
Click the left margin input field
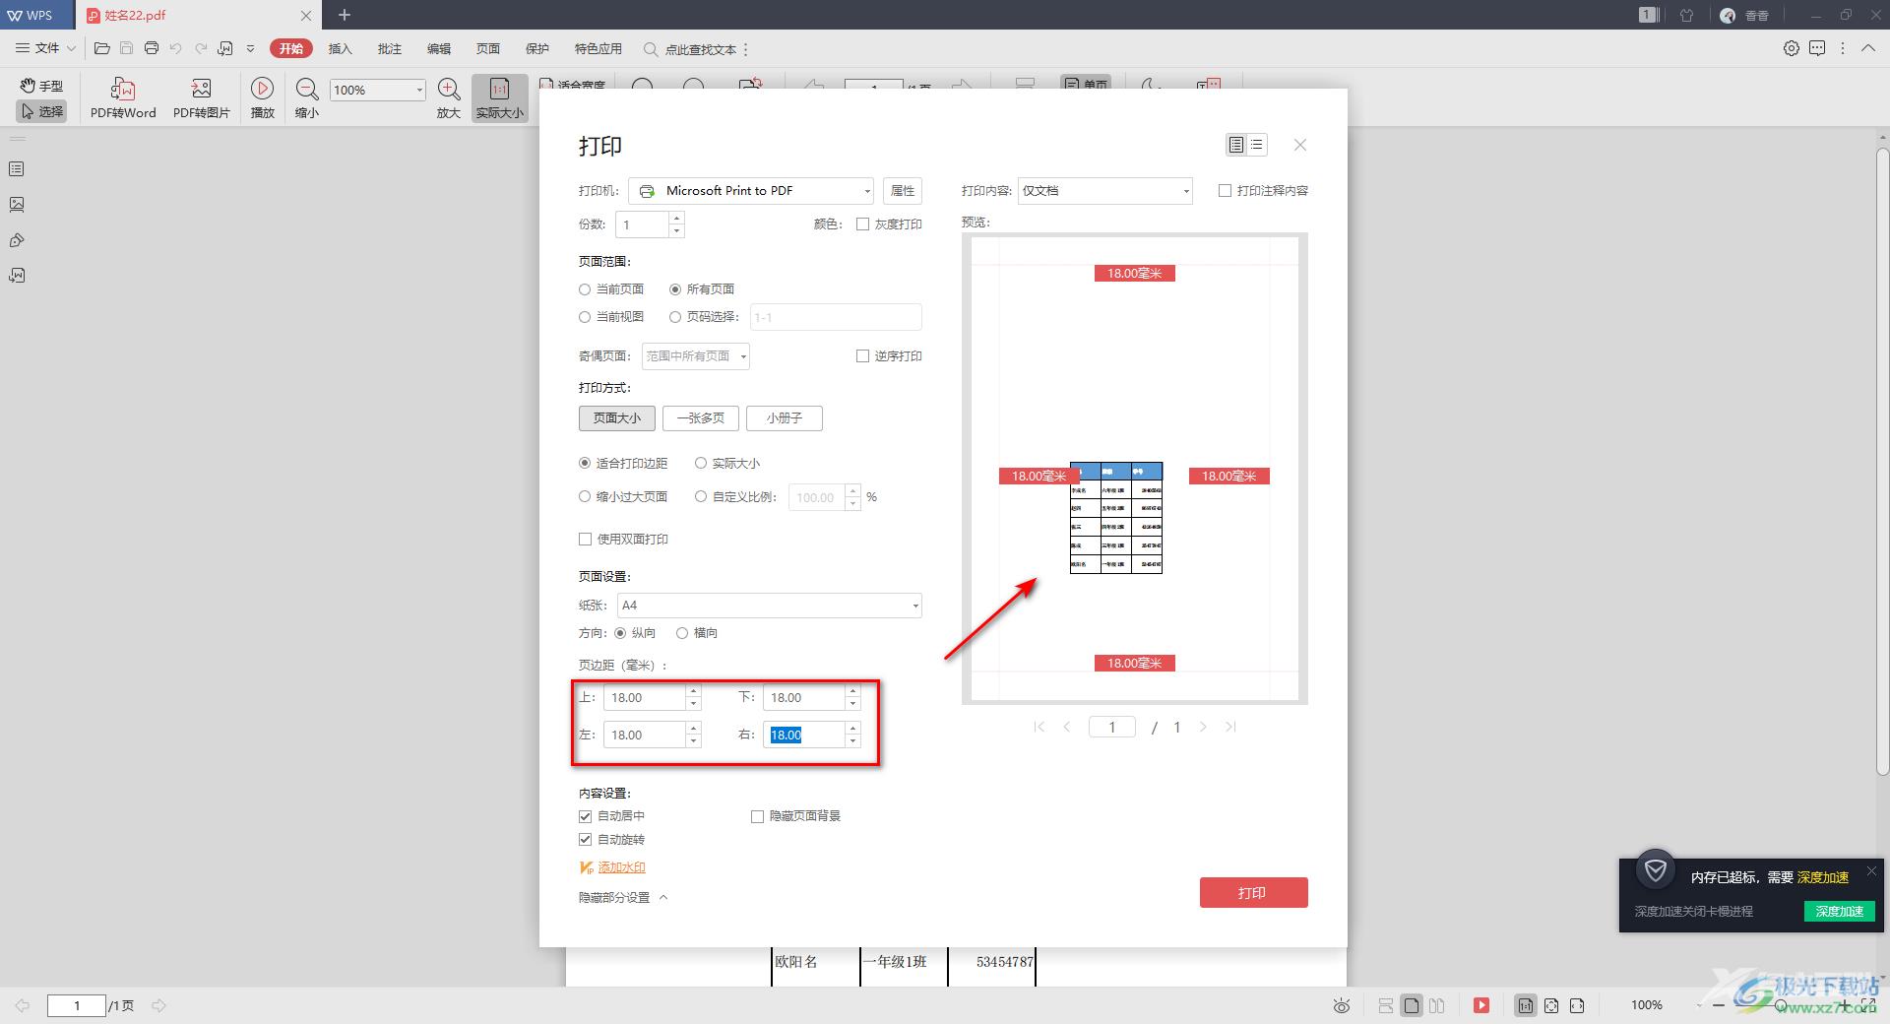(x=644, y=736)
